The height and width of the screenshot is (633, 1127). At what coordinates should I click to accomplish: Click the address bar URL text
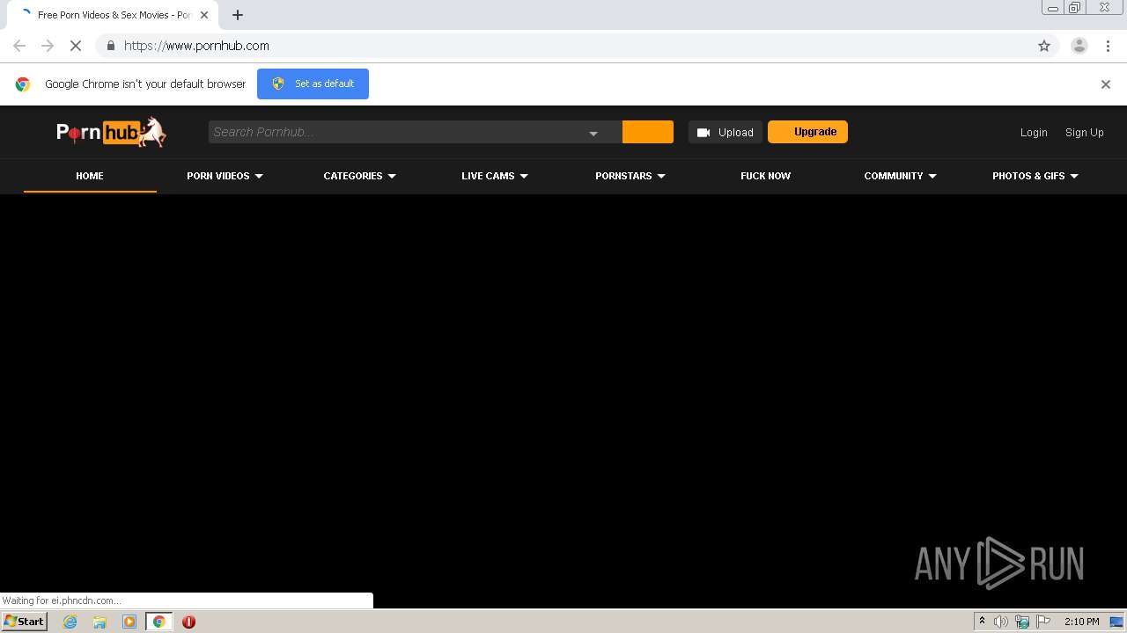click(196, 46)
